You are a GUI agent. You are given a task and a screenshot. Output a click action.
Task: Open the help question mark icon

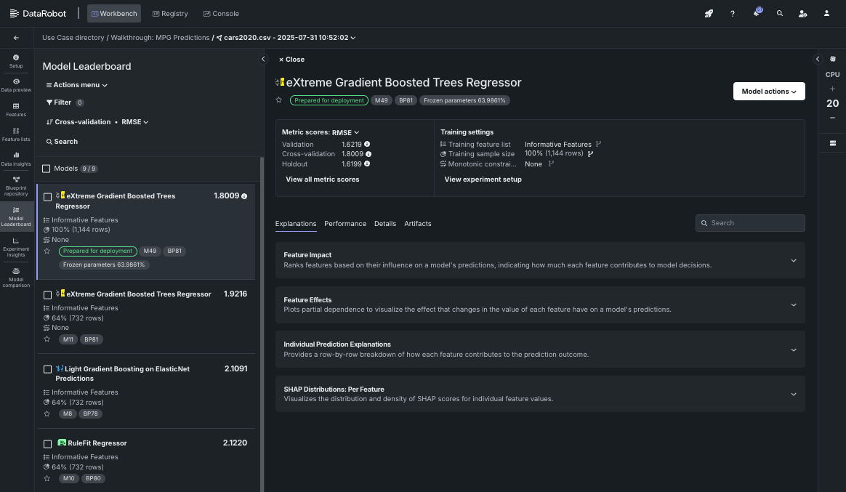tap(733, 13)
